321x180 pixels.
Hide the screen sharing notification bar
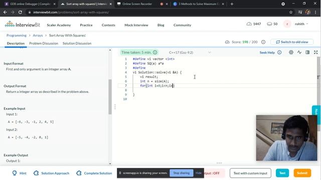pos(199,173)
